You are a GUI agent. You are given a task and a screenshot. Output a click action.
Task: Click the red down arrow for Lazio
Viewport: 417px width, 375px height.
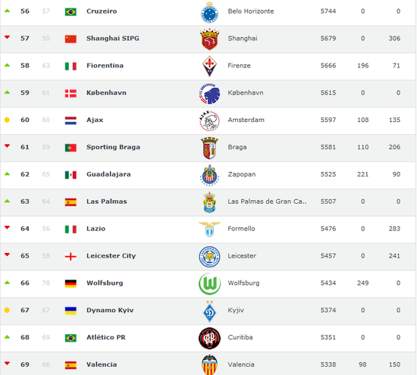[7, 227]
